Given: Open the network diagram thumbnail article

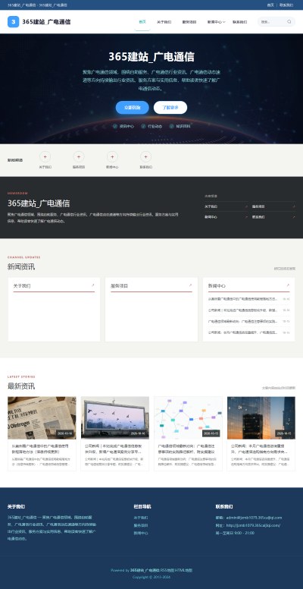Looking at the screenshot, I should [189, 417].
